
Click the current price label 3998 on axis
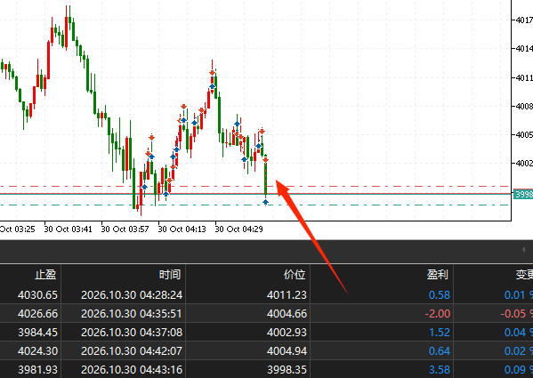[x=523, y=194]
